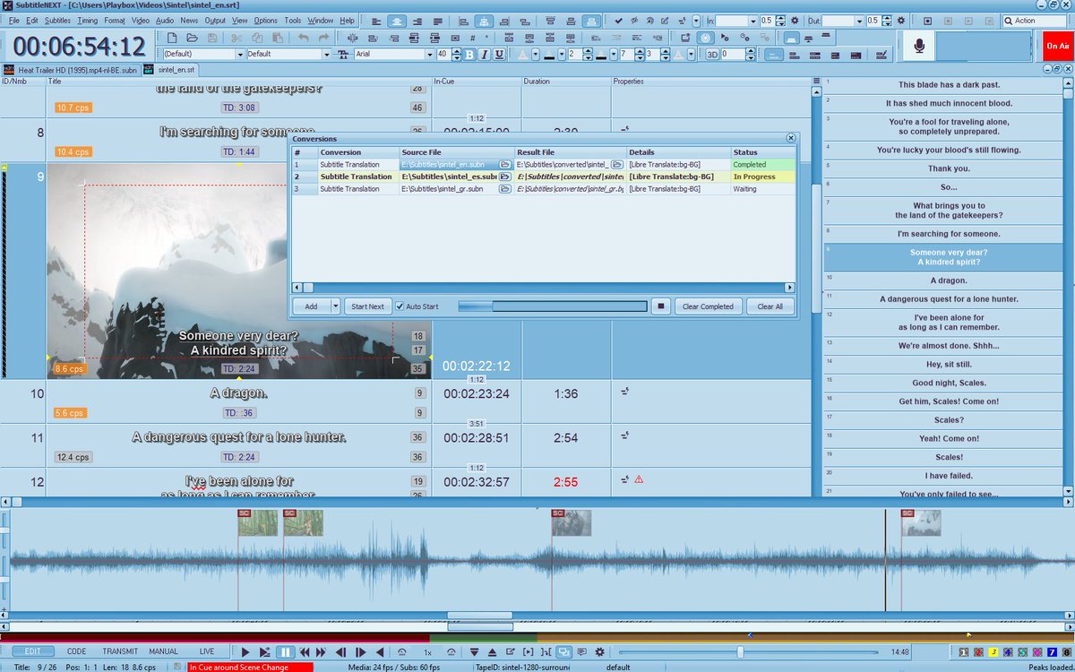Click the outline width stepper showing 2

point(589,54)
